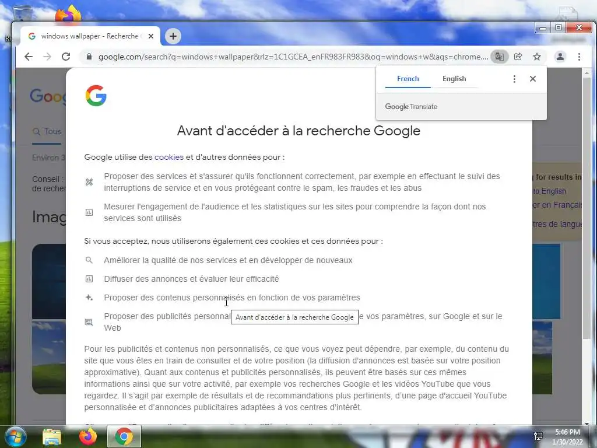
Task: Open File Explorer from the taskbar
Action: click(x=52, y=437)
